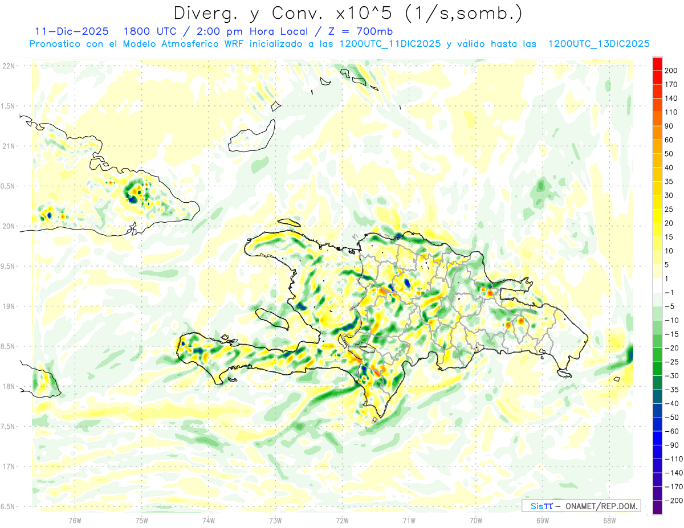The height and width of the screenshot is (528, 684).
Task: Click the 18N latitude axis label
Action: 8,386
